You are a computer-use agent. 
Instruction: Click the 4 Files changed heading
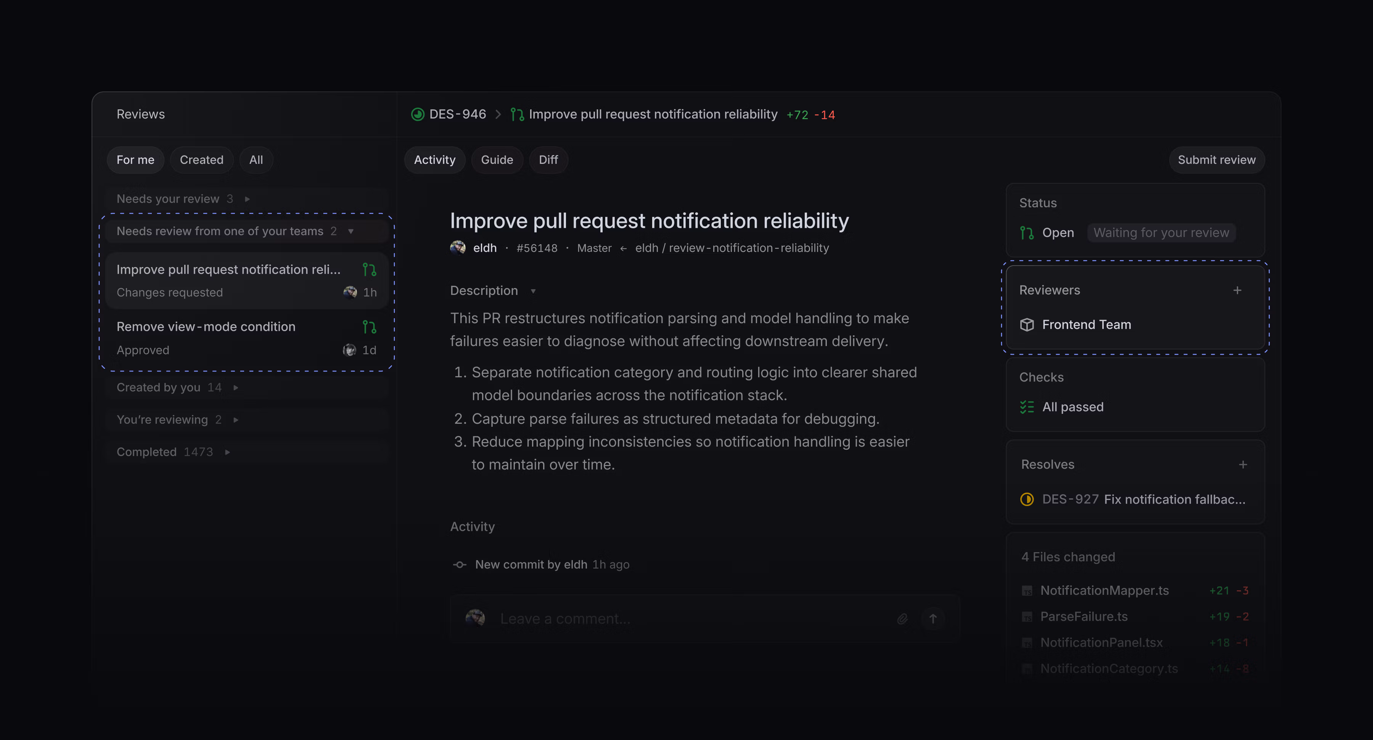1068,557
